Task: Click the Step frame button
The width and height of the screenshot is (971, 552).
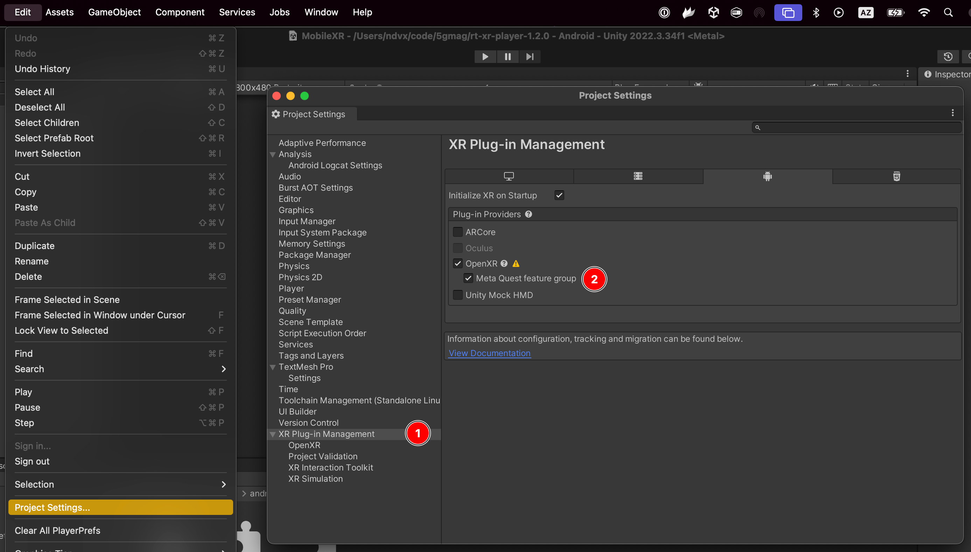Action: pos(530,57)
